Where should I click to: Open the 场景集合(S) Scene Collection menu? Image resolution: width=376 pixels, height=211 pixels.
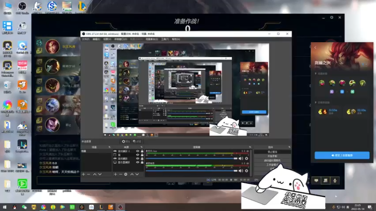[x=151, y=39]
